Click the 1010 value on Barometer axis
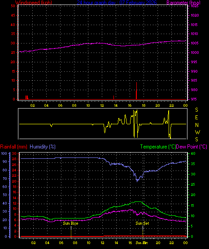Screen dimensions: 209x249 [195, 34]
